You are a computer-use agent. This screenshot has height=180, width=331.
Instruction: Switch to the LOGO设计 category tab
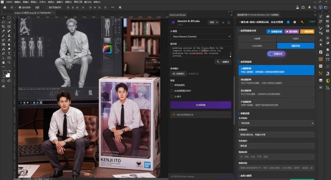(257, 46)
